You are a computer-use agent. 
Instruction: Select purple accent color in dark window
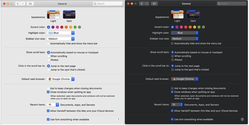(x=177, y=27)
